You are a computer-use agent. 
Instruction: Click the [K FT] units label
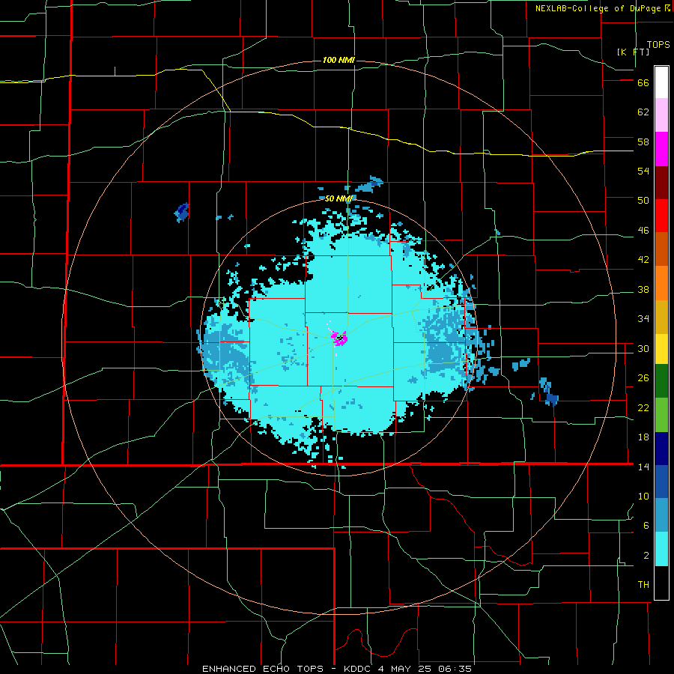(x=633, y=52)
